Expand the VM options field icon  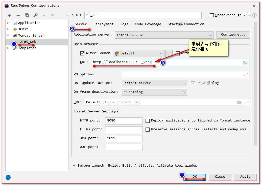click(246, 75)
